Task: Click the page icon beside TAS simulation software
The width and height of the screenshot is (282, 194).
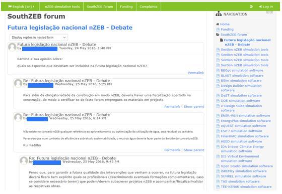Action: (218, 181)
